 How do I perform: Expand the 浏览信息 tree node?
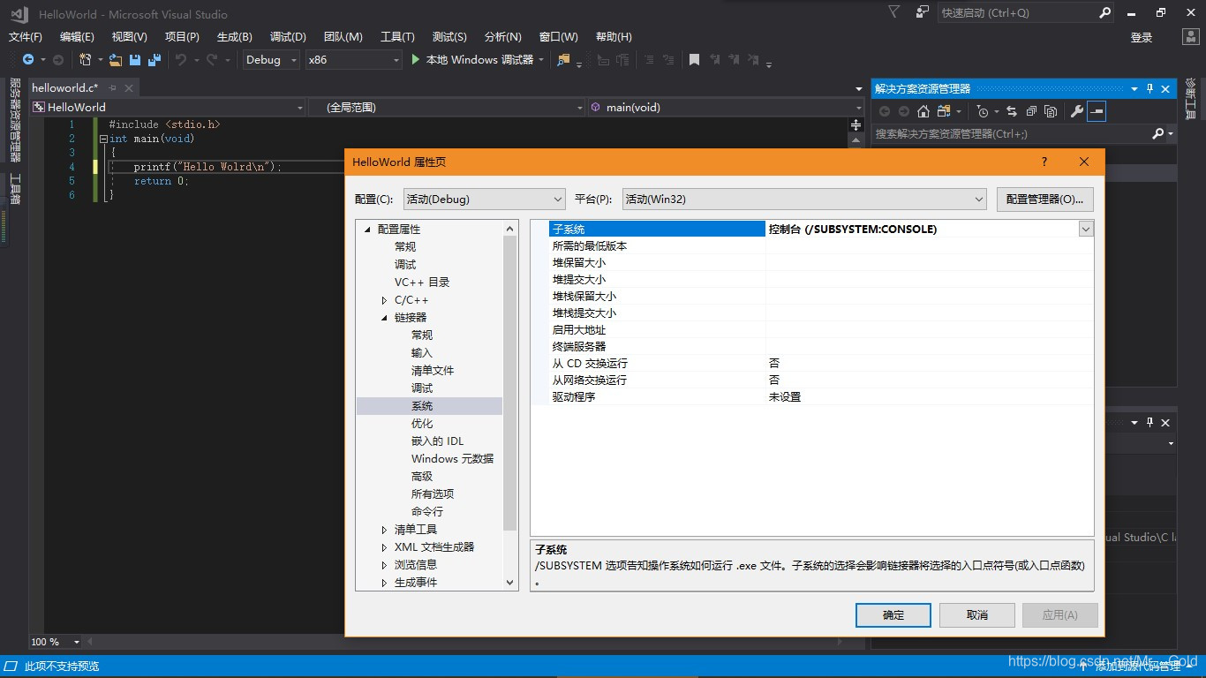tap(384, 565)
